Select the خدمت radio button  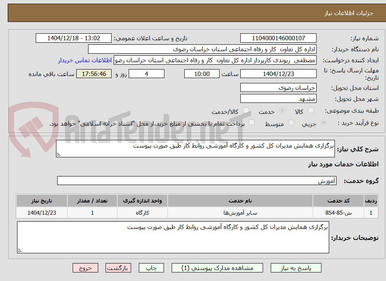pos(282,110)
